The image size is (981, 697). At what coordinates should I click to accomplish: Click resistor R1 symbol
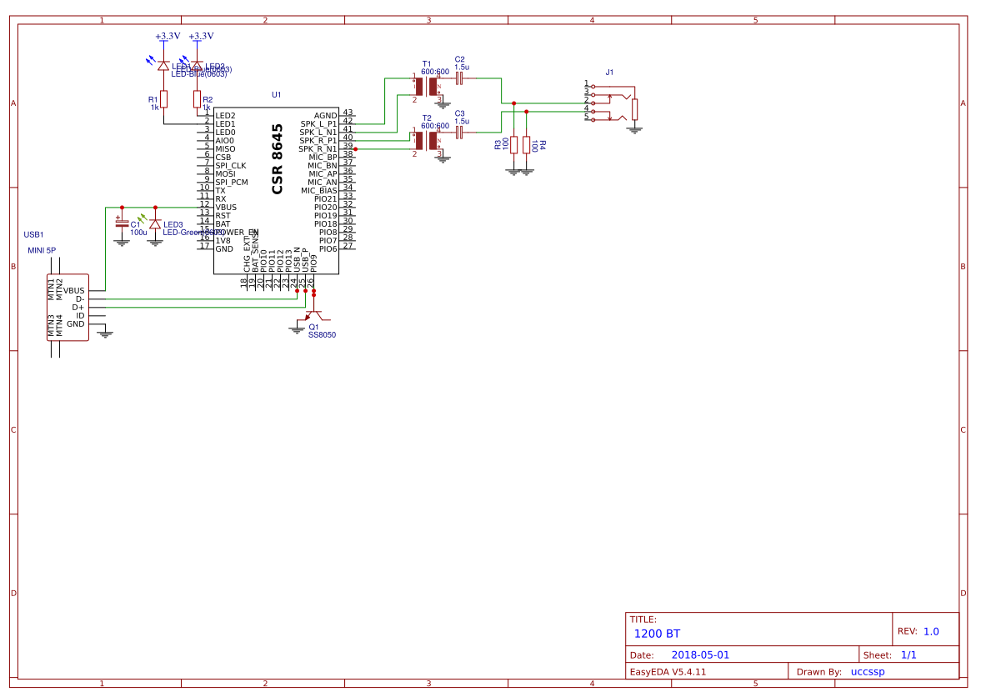[163, 99]
